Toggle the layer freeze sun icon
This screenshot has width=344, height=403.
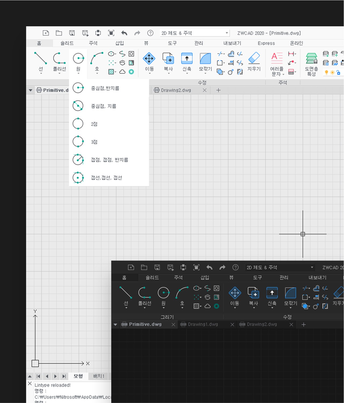[x=332, y=72]
